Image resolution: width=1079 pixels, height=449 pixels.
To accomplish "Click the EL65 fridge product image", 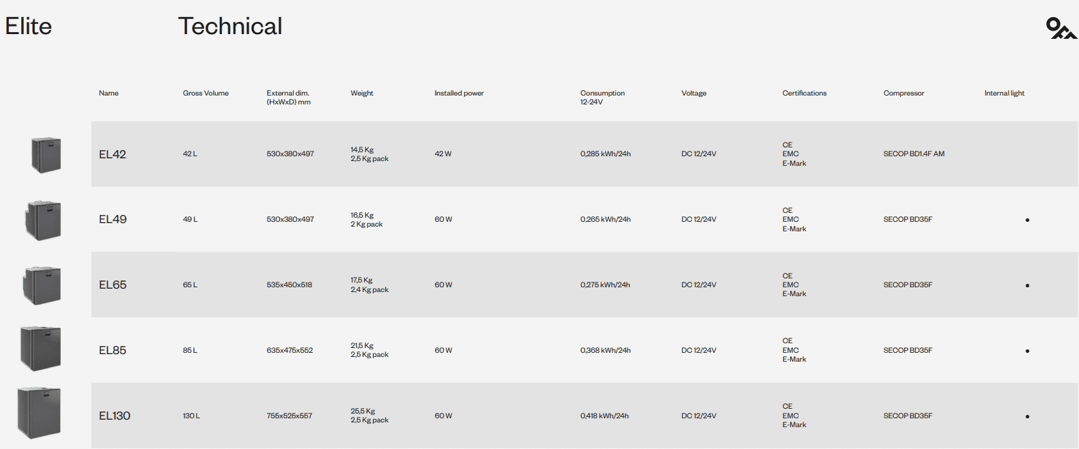I will click(x=43, y=285).
